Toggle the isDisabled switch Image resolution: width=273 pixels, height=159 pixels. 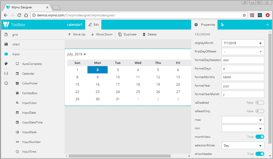260,103
